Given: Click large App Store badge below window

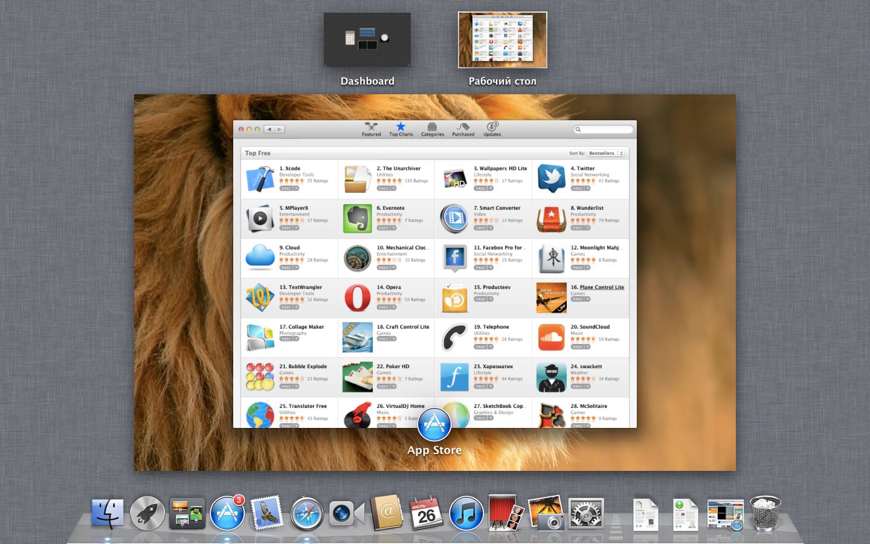Looking at the screenshot, I should tap(434, 424).
